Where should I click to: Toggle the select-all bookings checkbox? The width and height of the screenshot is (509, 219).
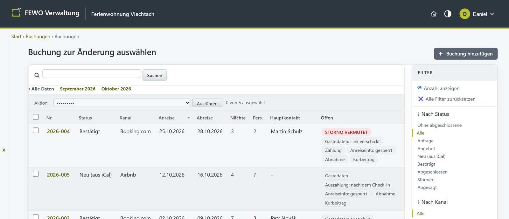coord(36,117)
